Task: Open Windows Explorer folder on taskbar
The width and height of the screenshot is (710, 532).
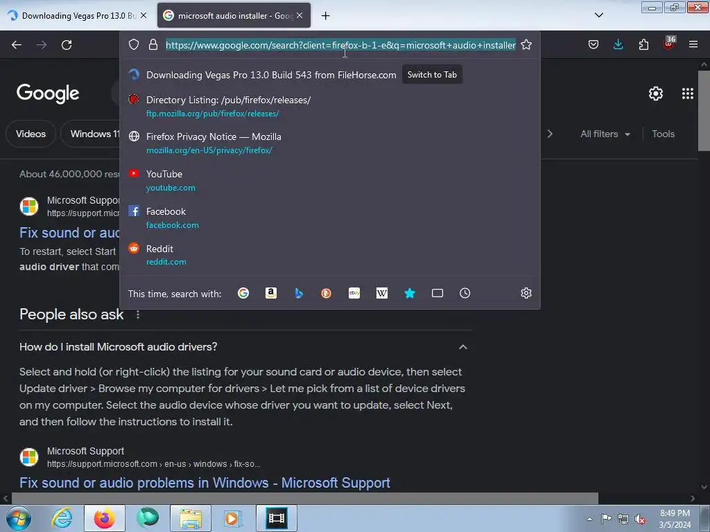Action: pyautogui.click(x=191, y=518)
